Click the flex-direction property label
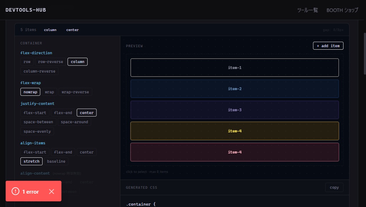366x207 pixels. (36, 53)
